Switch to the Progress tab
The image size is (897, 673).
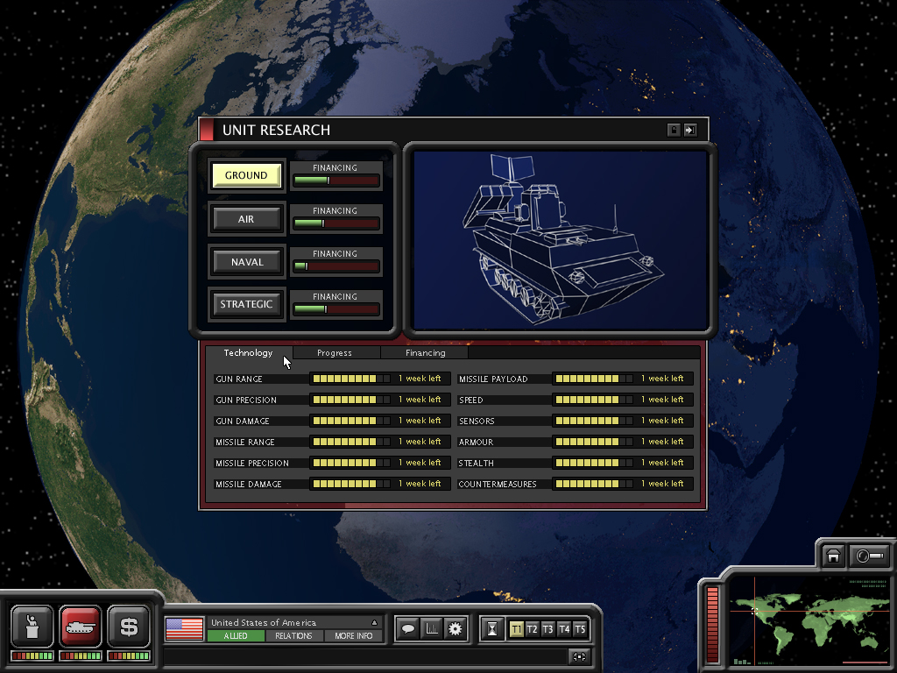(x=335, y=353)
